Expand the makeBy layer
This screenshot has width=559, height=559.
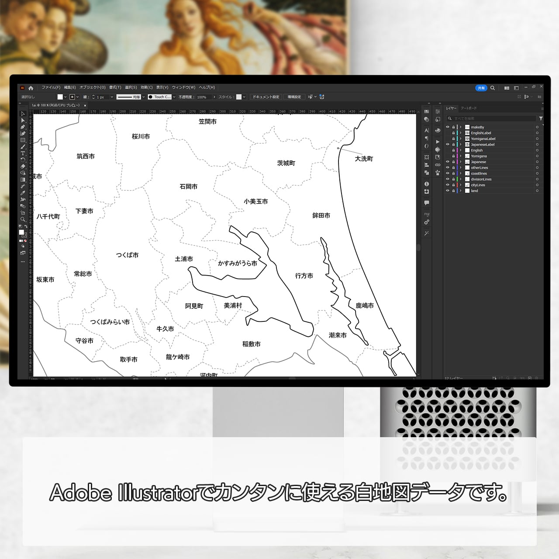[x=461, y=127]
